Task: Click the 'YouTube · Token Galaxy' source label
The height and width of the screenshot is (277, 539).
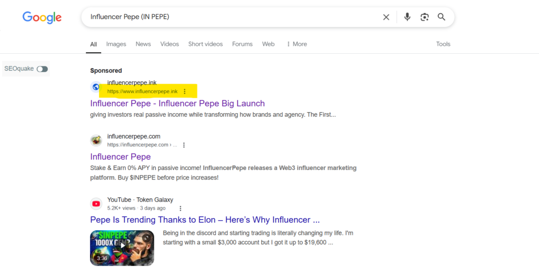Action: tap(140, 200)
